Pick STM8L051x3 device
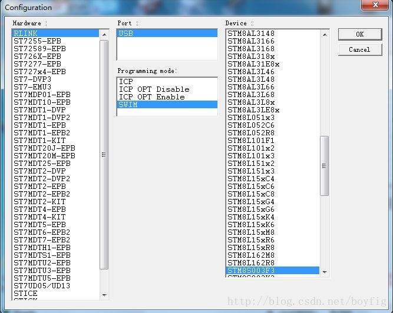 click(273, 118)
